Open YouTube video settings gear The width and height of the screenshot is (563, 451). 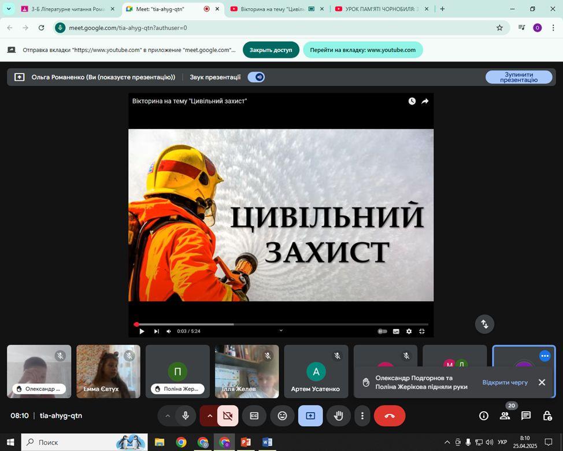tap(409, 331)
